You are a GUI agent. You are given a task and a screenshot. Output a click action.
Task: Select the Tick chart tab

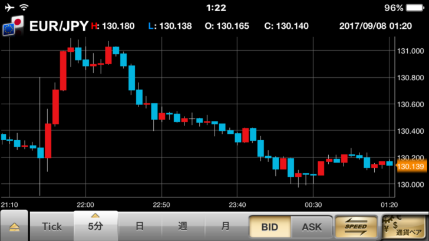coord(52,227)
